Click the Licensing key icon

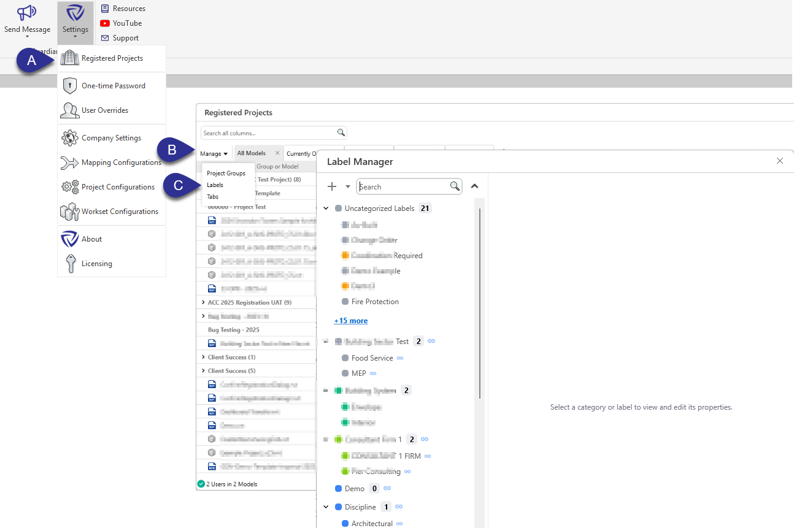[70, 263]
